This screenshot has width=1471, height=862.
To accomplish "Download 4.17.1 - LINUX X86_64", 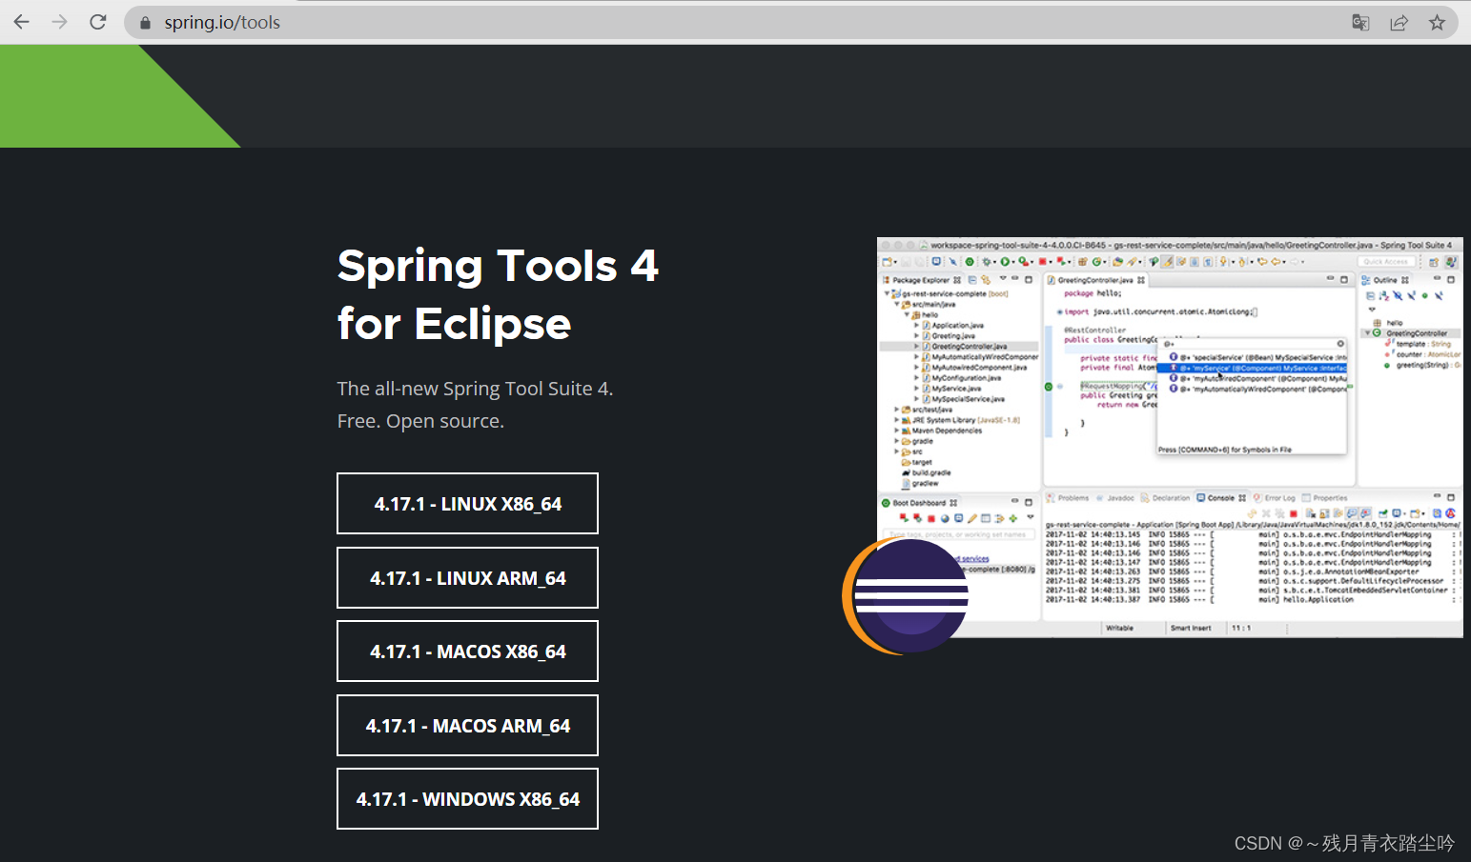I will (x=467, y=504).
